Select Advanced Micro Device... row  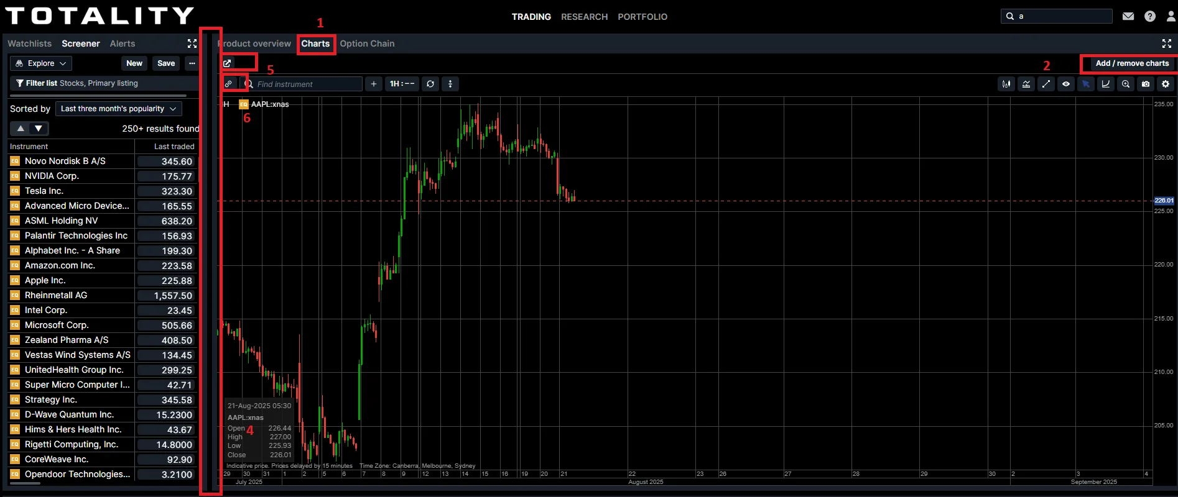pos(103,206)
